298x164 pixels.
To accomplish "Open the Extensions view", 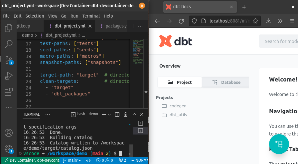I will (8, 92).
